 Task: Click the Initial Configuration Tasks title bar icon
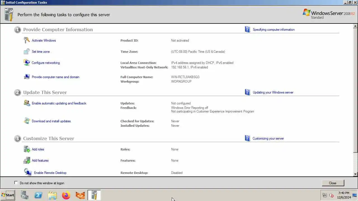(3, 3)
